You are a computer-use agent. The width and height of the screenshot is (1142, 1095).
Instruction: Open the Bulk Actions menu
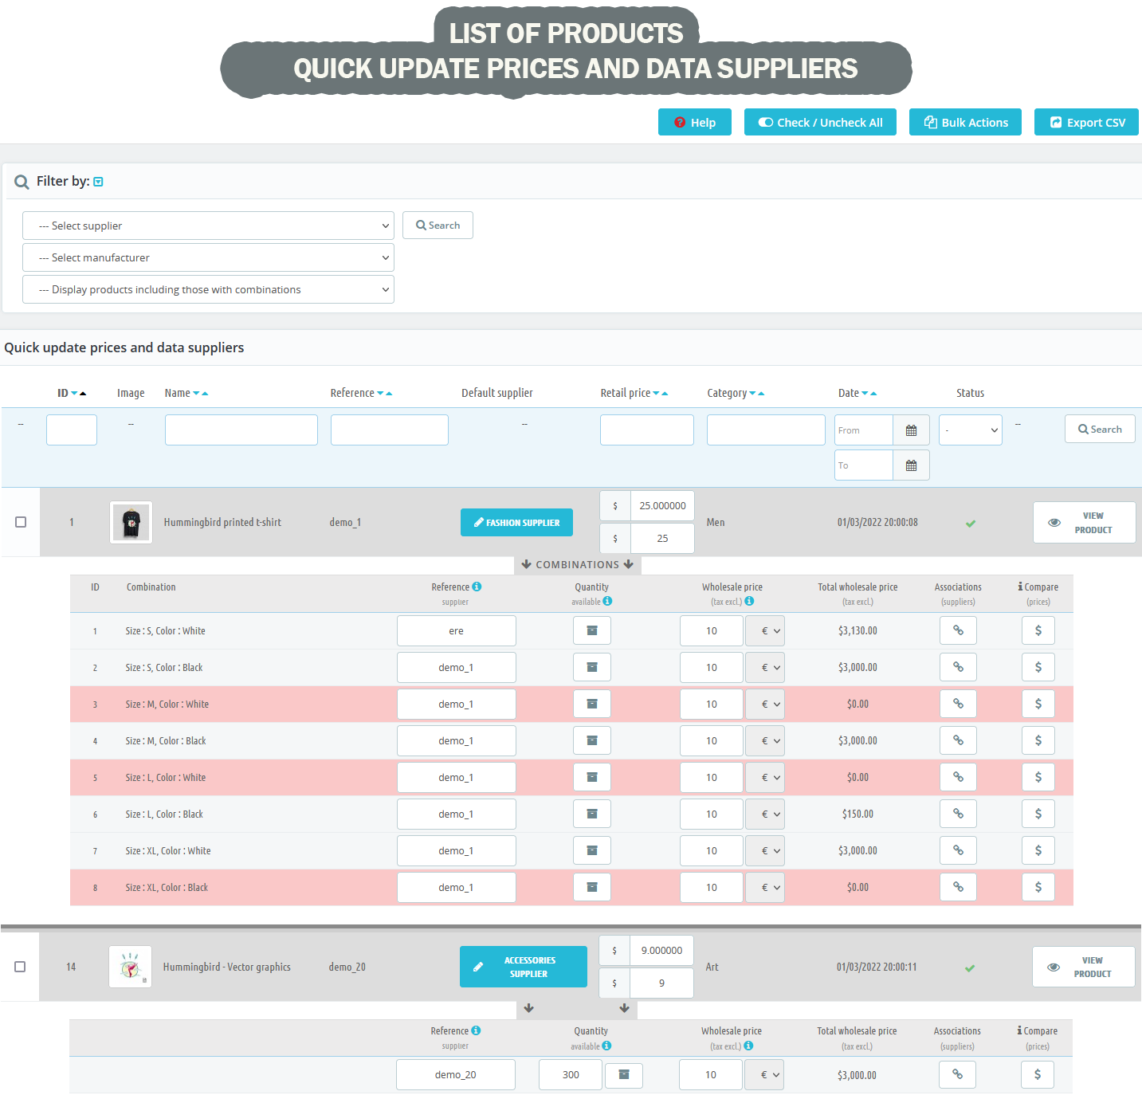coord(965,123)
